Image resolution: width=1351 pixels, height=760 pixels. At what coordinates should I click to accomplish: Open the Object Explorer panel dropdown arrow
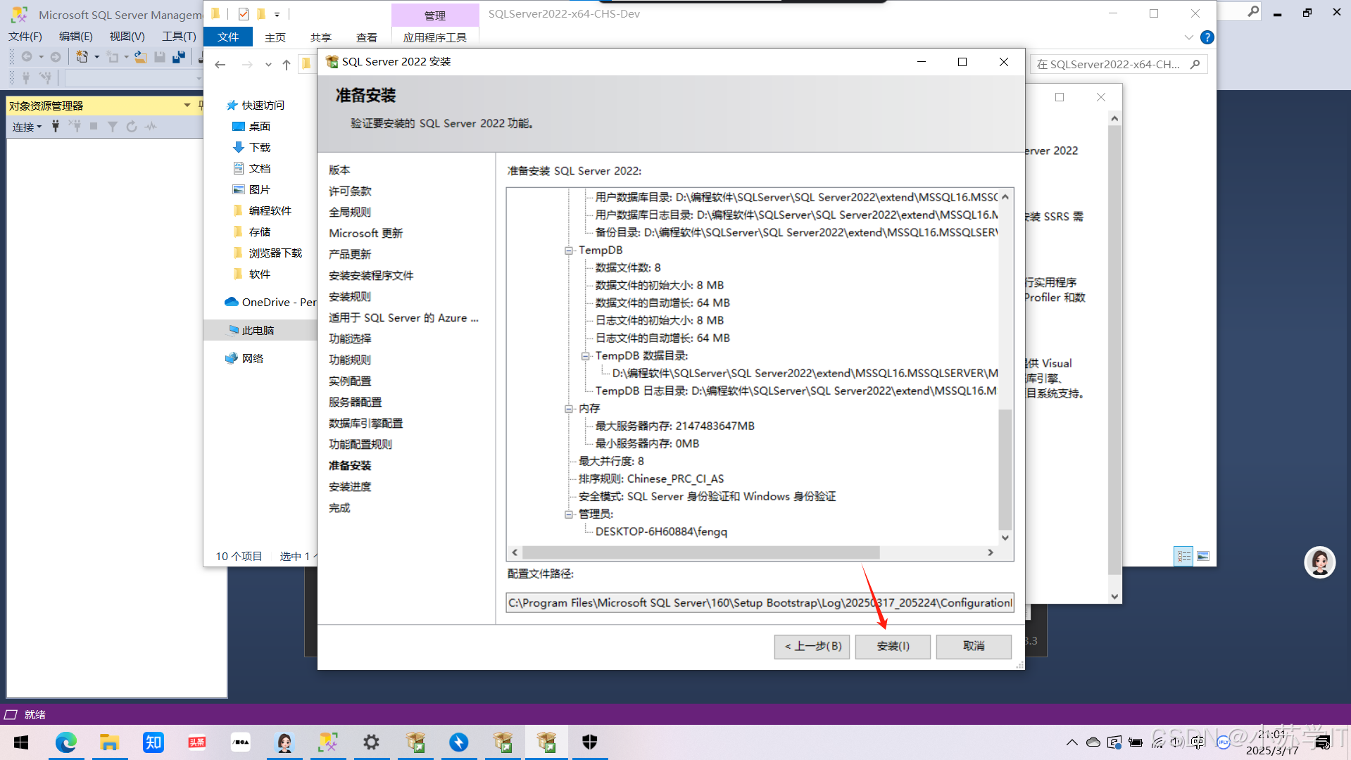click(x=187, y=106)
